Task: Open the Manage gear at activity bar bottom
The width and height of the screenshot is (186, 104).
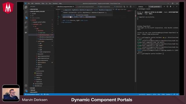Action: (26, 91)
